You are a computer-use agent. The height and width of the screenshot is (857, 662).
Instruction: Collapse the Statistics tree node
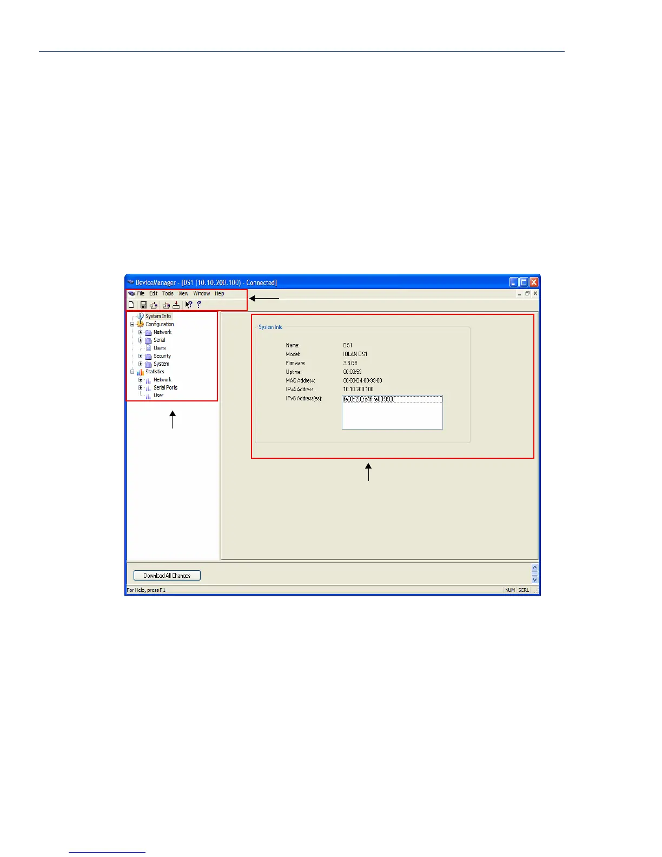click(132, 372)
